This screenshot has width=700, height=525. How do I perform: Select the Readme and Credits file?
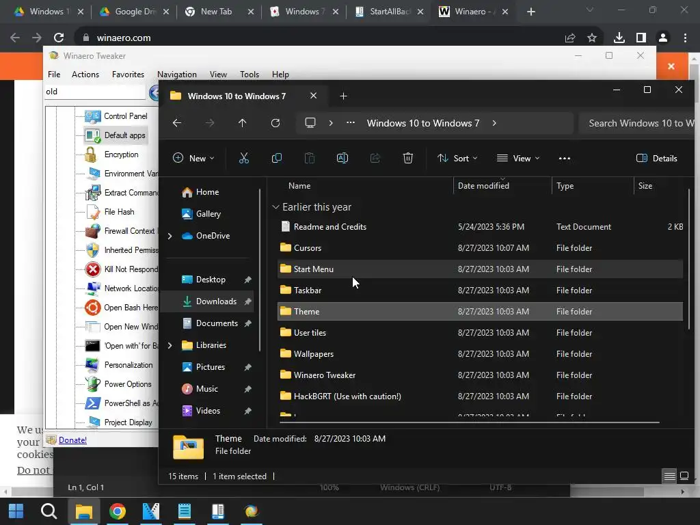pyautogui.click(x=480, y=227)
